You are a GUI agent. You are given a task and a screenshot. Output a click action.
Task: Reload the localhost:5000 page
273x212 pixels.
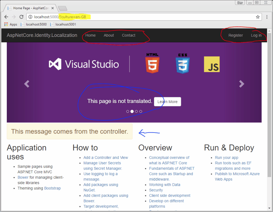coord(21,17)
